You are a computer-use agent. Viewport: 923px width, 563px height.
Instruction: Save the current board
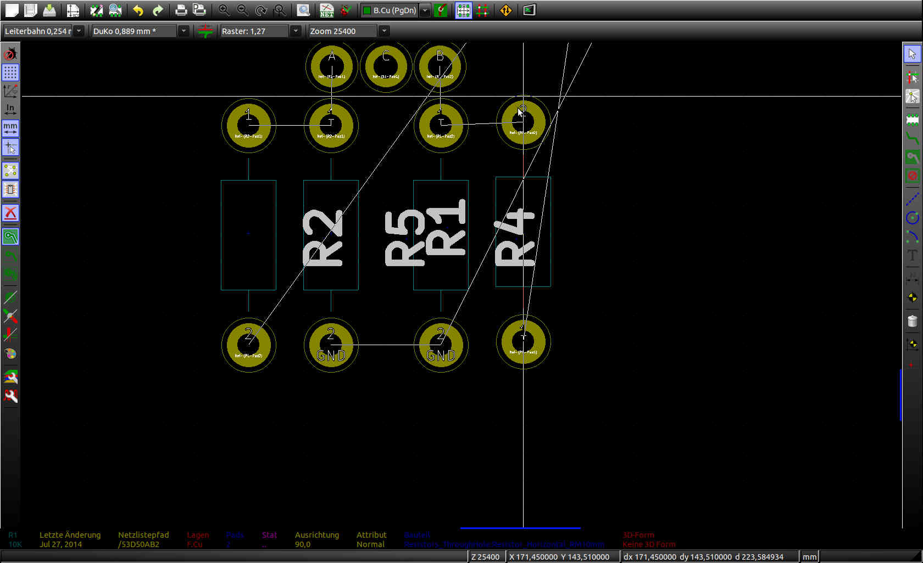(x=49, y=10)
